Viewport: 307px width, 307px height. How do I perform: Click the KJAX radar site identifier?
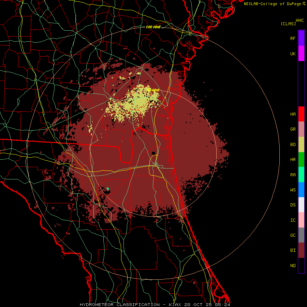[x=175, y=305]
